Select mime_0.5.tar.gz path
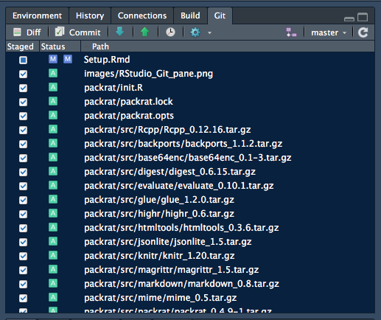This screenshot has height=320, width=381. click(x=161, y=298)
